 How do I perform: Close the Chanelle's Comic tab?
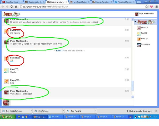(21, 2)
